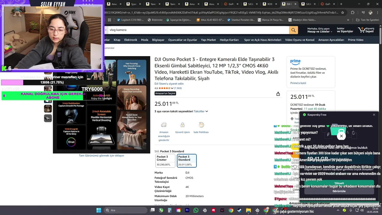Visit the DJI Store'u ziyaret edin link

click(x=169, y=84)
